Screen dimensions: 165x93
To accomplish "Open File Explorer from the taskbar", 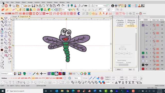I will point(62,91).
